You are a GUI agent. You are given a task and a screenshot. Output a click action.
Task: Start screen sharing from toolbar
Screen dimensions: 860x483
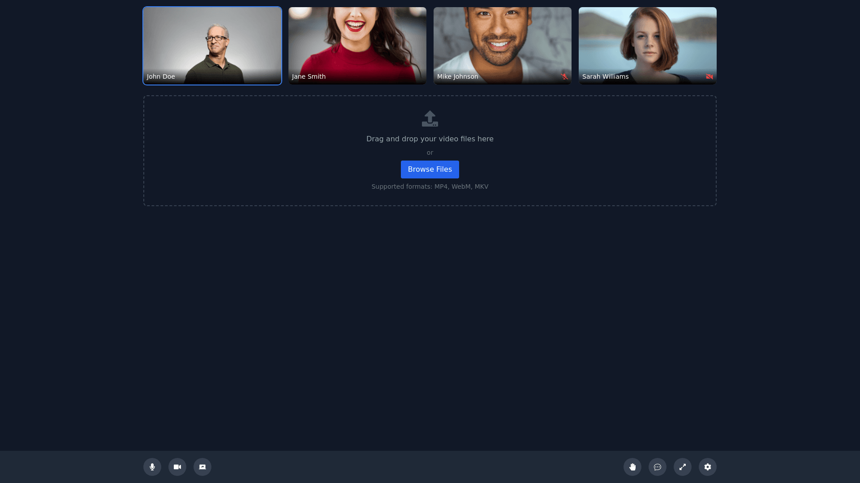pyautogui.click(x=202, y=467)
